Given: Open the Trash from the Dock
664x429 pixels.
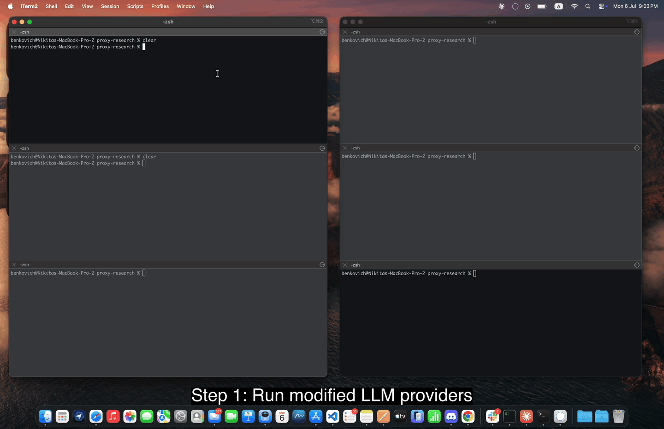Looking at the screenshot, I should (618, 417).
